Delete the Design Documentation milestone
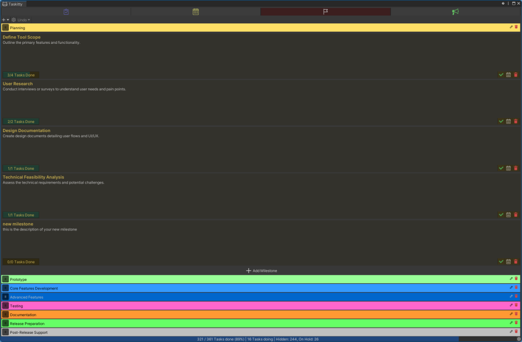Image resolution: width=522 pixels, height=342 pixels. [x=515, y=168]
